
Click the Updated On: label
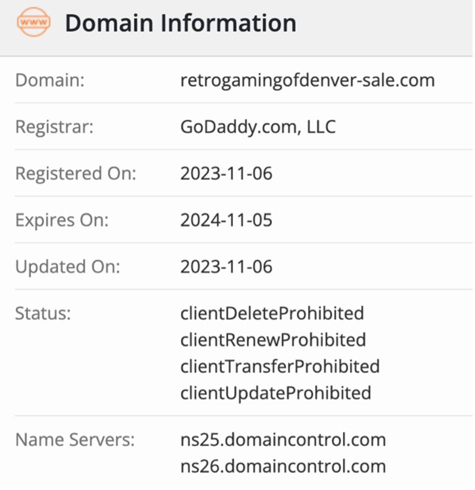(68, 266)
